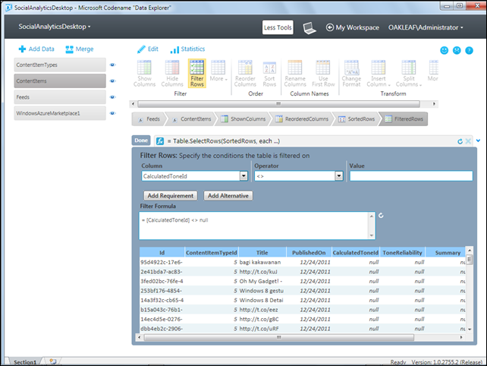Viewport: 487px width, 366px height.
Task: Go to the ContentItems step
Action: (191, 119)
